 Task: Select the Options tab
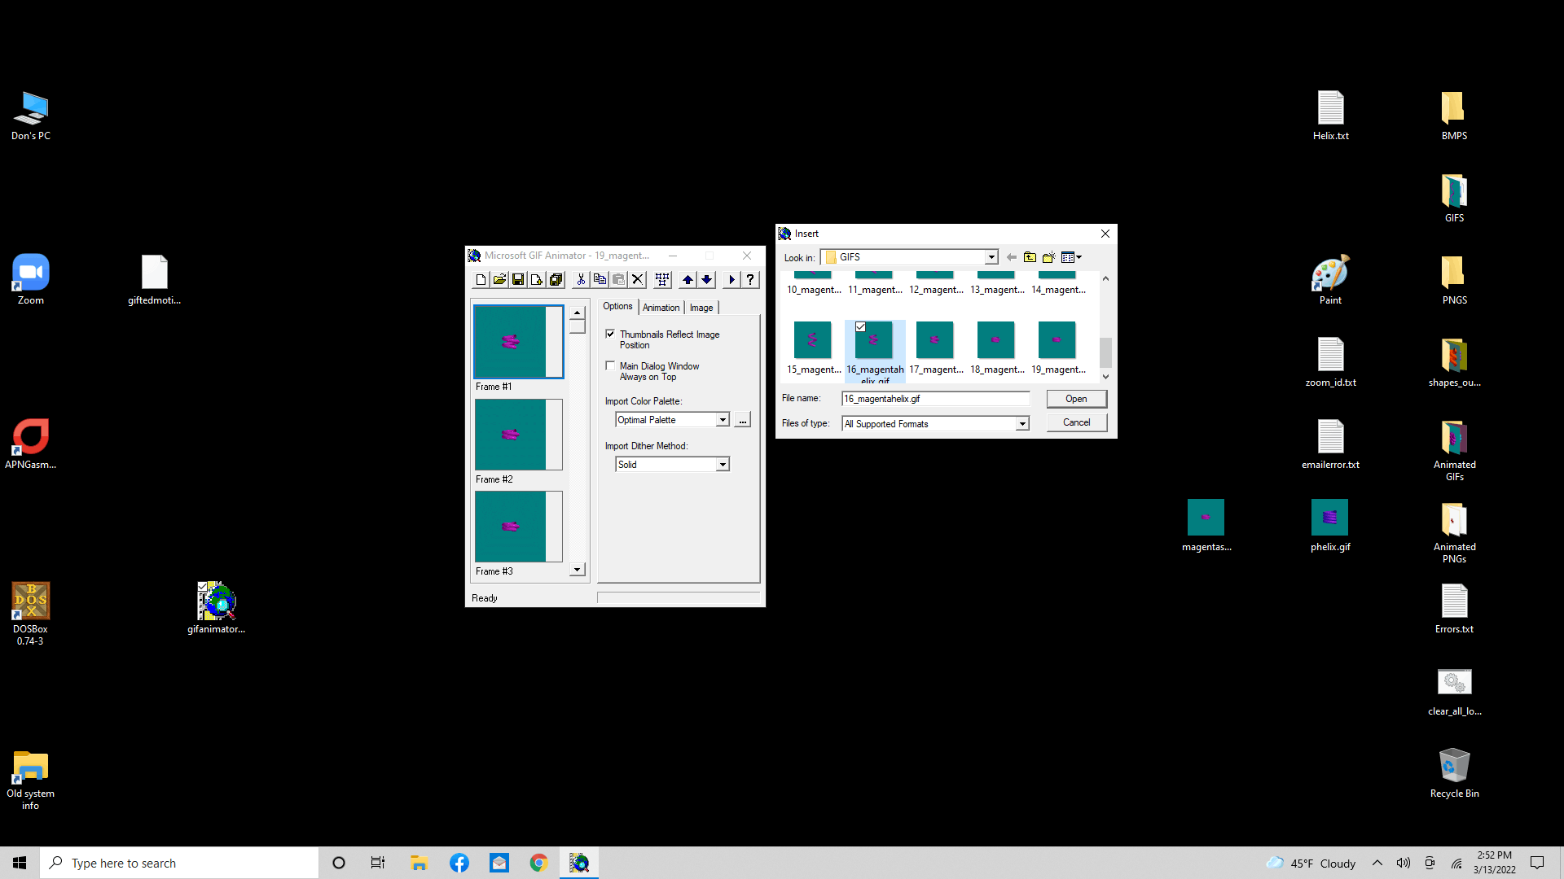[x=617, y=306]
